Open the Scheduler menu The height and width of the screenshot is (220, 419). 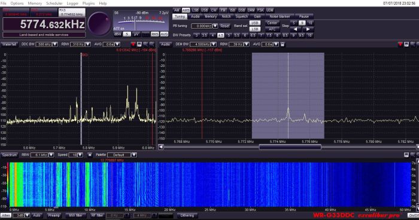pyautogui.click(x=54, y=4)
